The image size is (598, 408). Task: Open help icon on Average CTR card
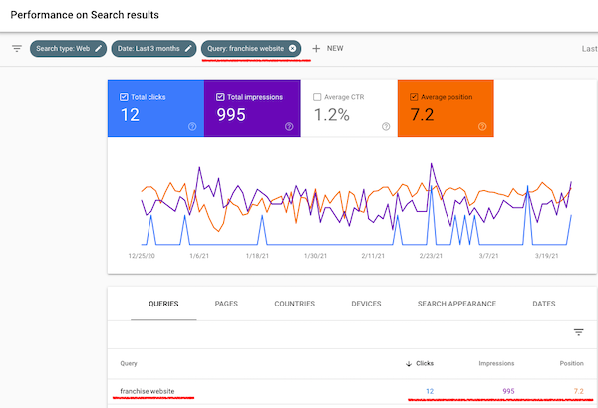(x=386, y=126)
